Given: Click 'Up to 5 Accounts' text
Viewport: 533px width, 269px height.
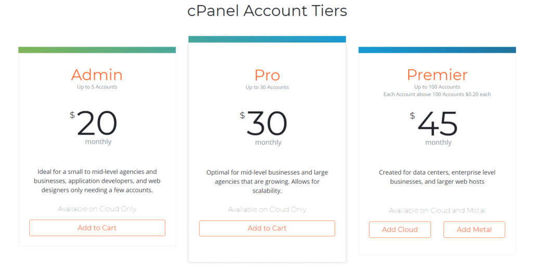Looking at the screenshot, I should point(97,87).
